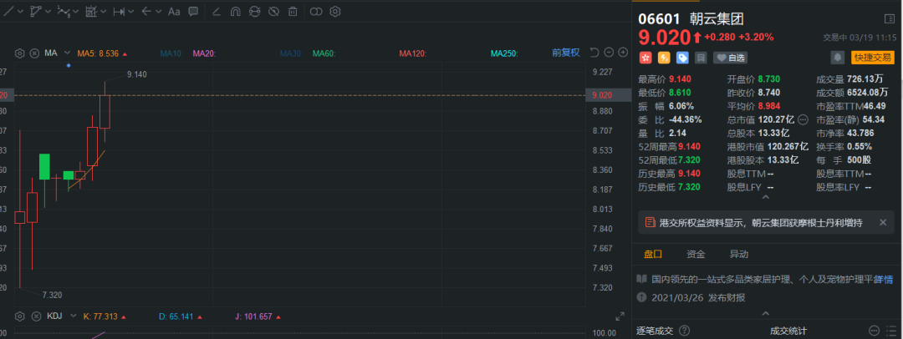Switch to the 盘口 tab
The width and height of the screenshot is (903, 339).
tap(653, 254)
